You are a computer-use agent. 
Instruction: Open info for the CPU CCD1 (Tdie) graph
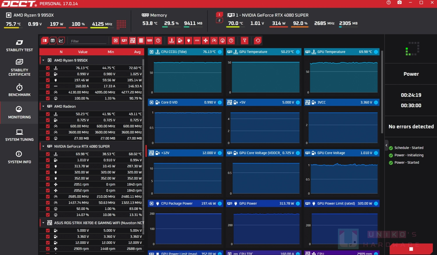click(220, 52)
